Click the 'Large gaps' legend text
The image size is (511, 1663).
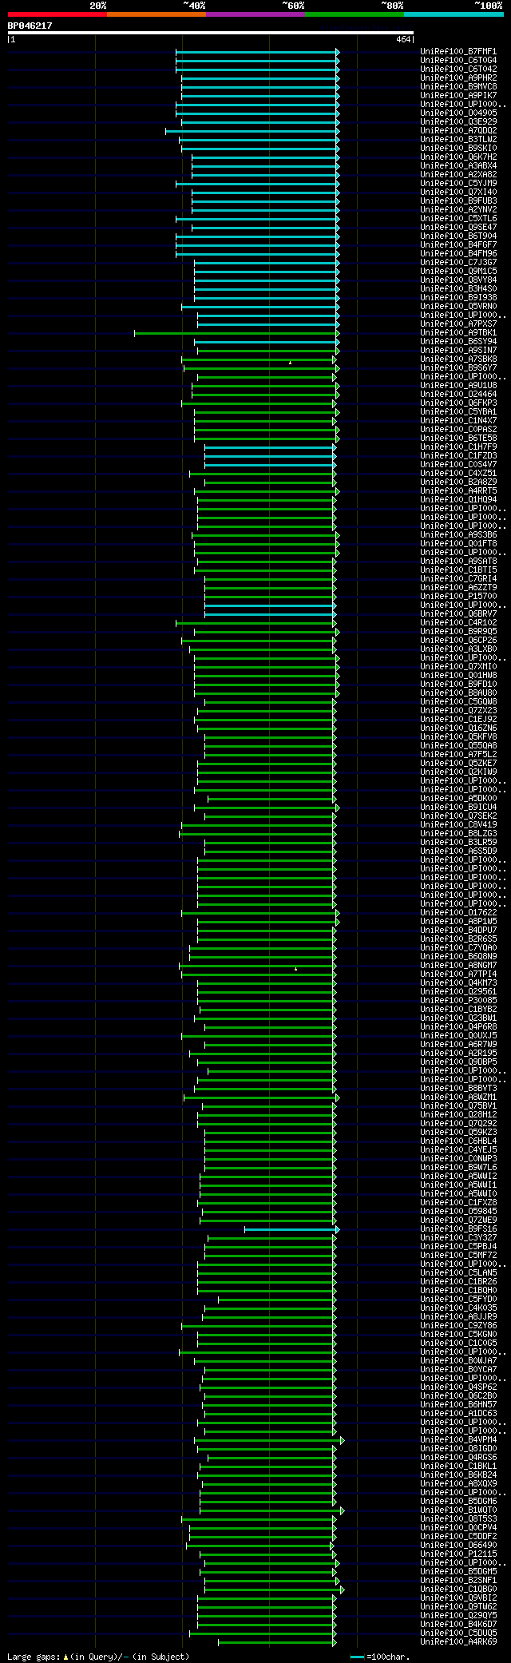coord(34,1657)
